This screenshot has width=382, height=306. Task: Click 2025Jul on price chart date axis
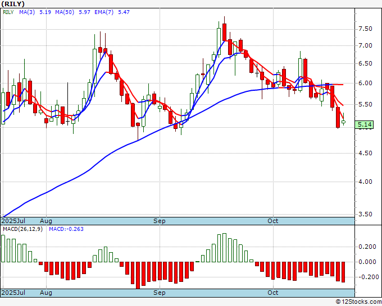pos(13,221)
